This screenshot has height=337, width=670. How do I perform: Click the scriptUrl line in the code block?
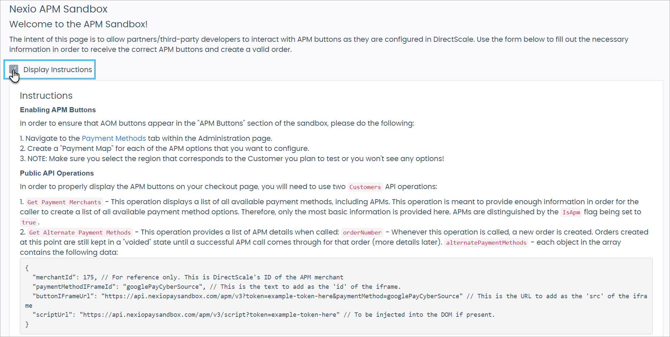point(263,315)
